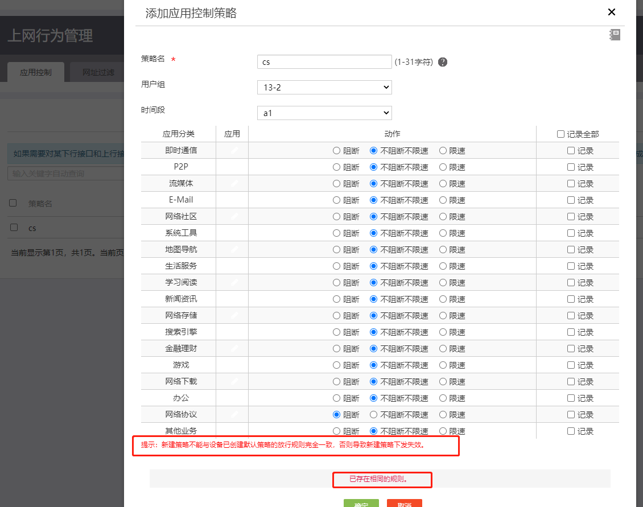Select 阻断 for 流媒体
Viewport: 643px width, 507px height.
[337, 183]
